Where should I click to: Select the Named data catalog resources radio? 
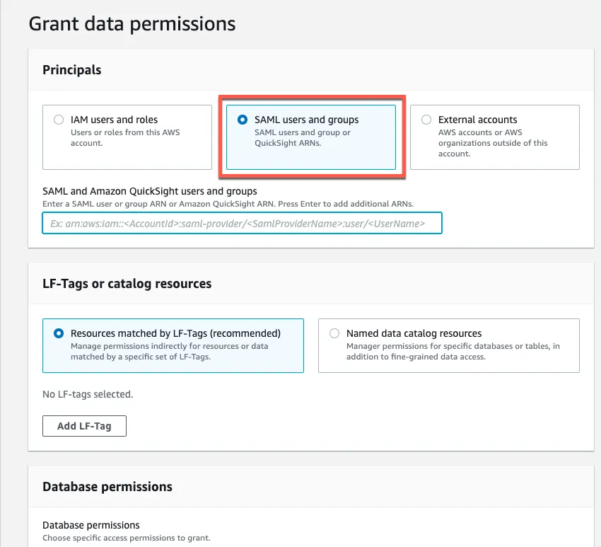334,333
